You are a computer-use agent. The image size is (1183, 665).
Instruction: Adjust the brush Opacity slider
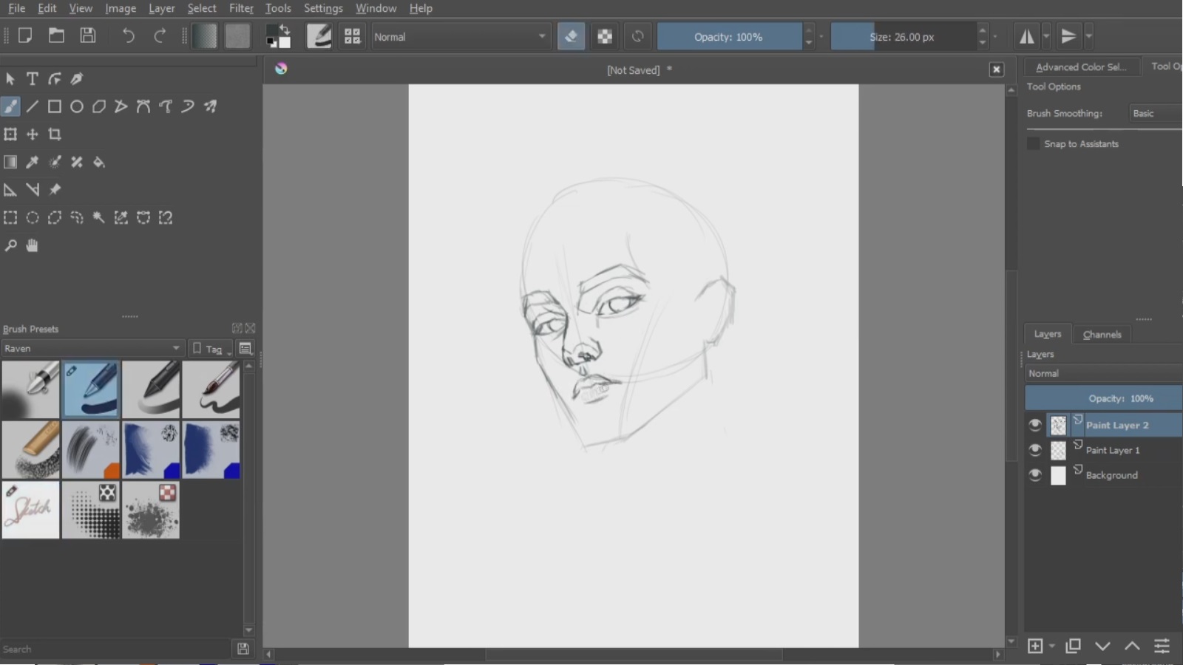point(728,36)
